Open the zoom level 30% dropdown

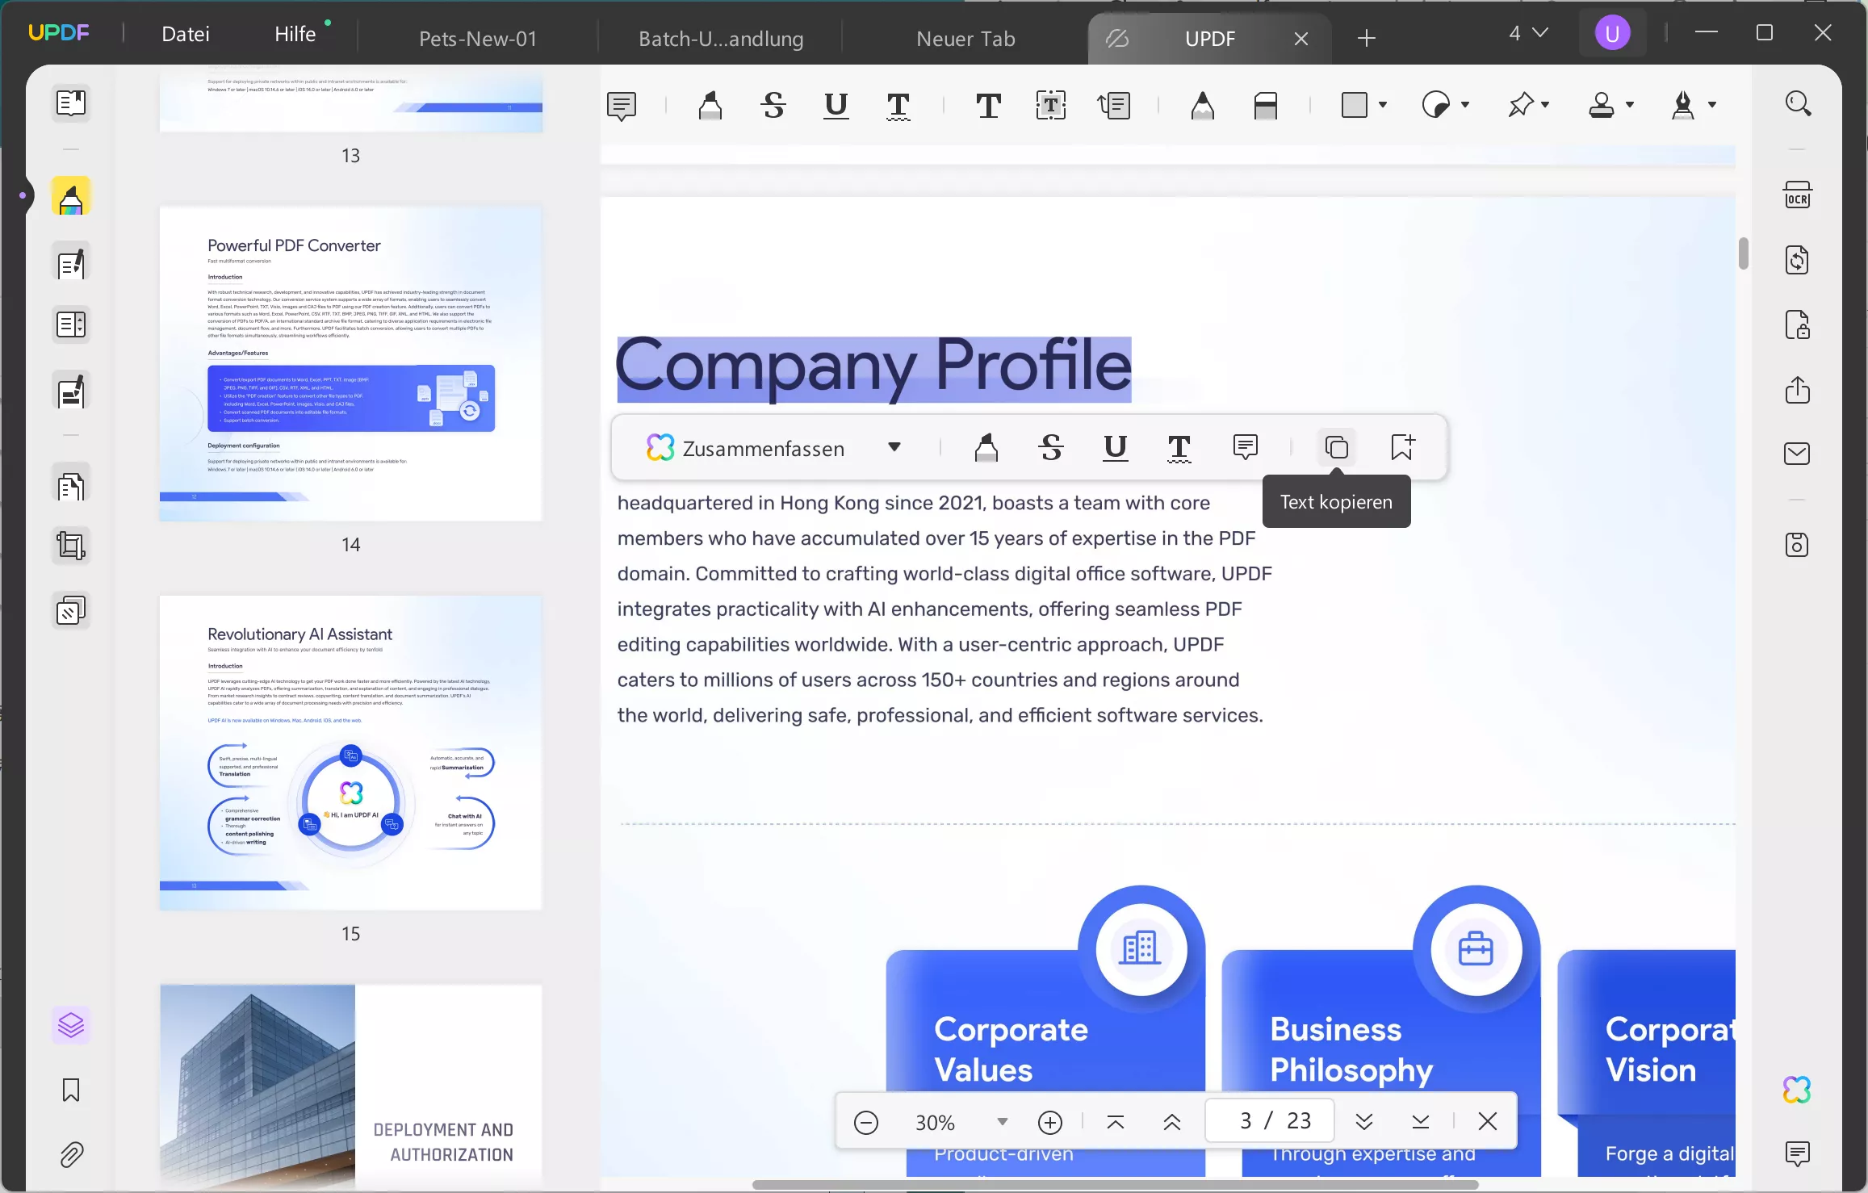(1002, 1122)
